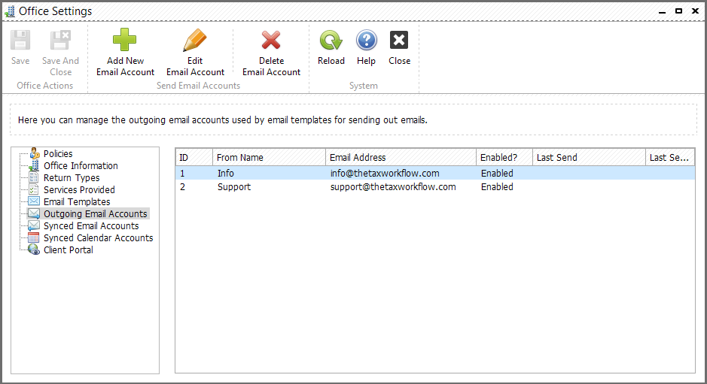
Task: Select the info@thetaxworkflow.com email cell
Action: pyautogui.click(x=385, y=174)
